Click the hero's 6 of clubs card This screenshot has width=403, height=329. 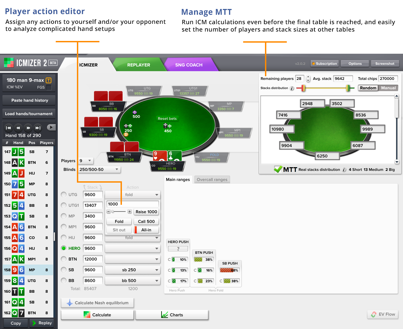[175, 156]
